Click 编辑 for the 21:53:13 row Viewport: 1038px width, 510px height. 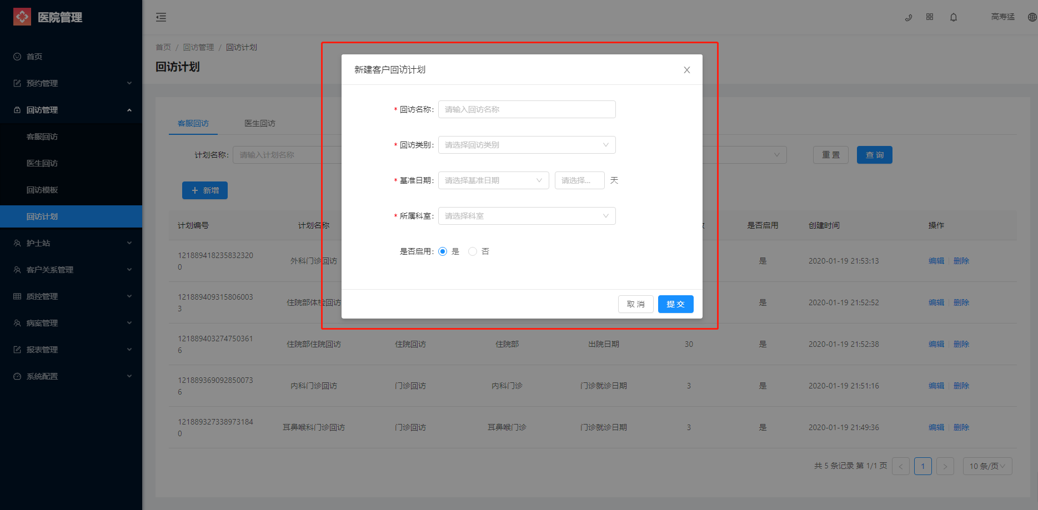936,261
